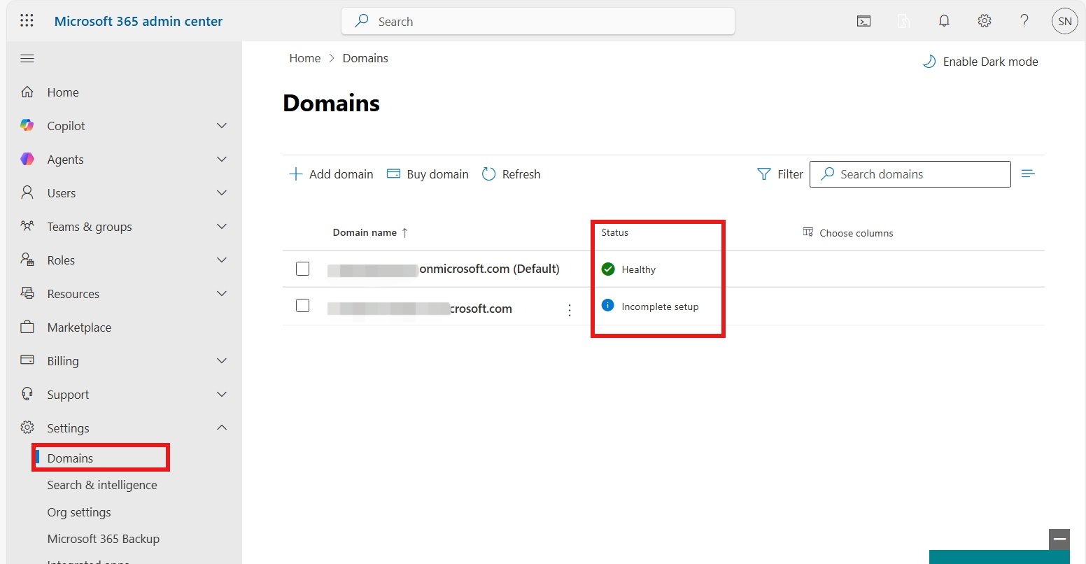Click Choose columns button

pyautogui.click(x=848, y=233)
